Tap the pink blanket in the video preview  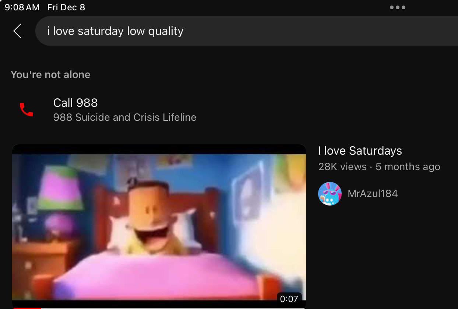click(158, 274)
